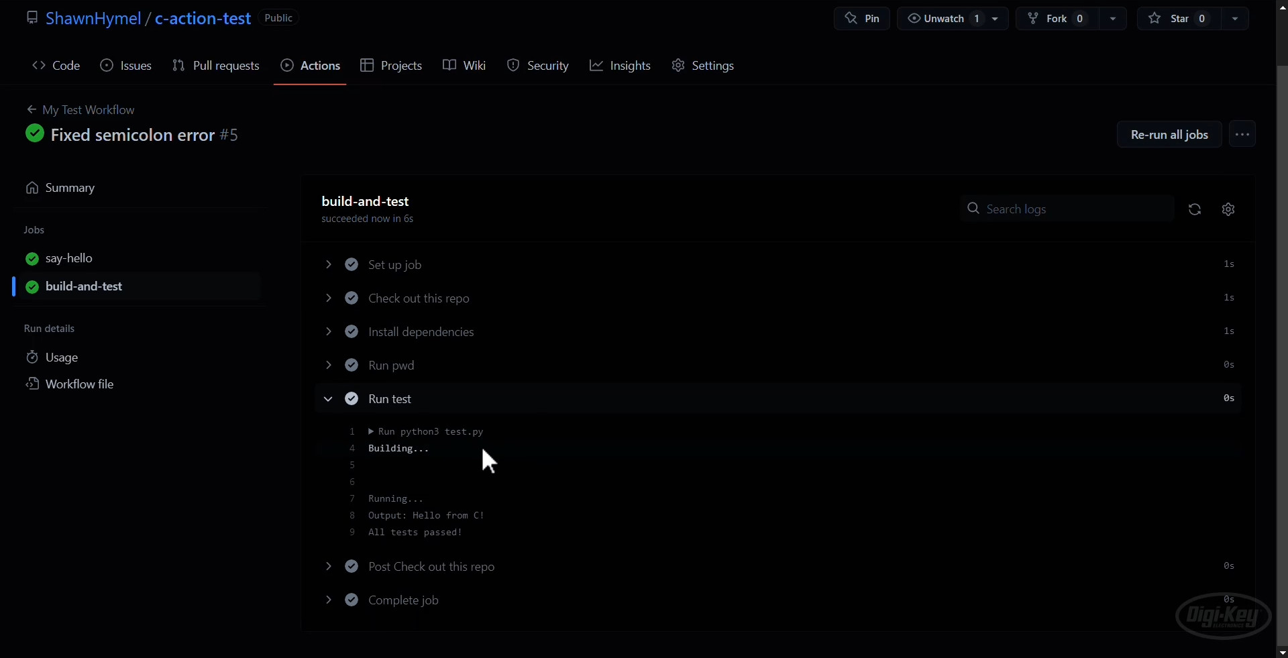Open the ShawnHymel profile link
Image resolution: width=1288 pixels, height=658 pixels.
(93, 18)
